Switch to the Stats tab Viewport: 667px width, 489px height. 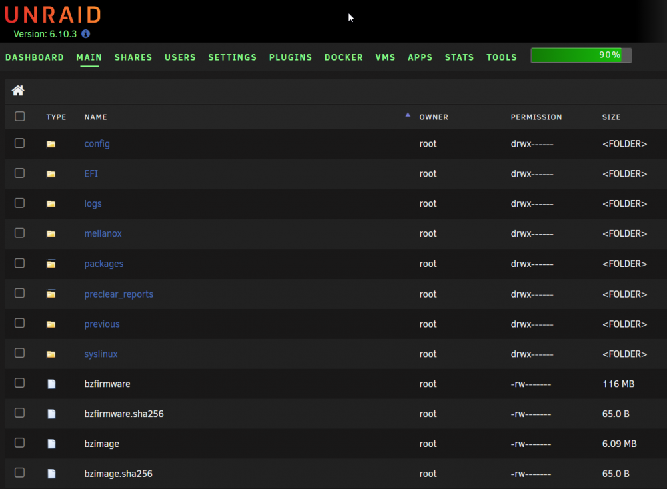pyautogui.click(x=460, y=57)
